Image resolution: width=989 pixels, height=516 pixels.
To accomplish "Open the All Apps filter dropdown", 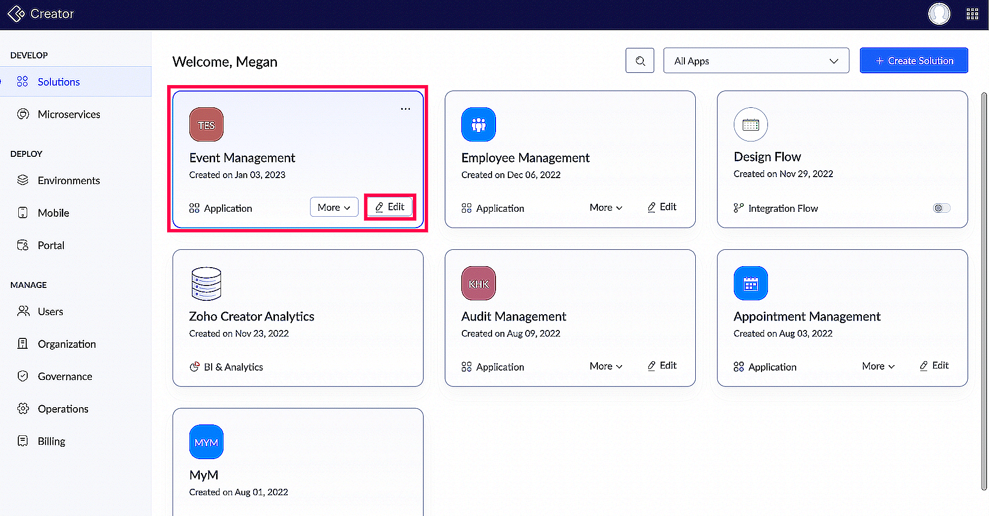I will (756, 61).
